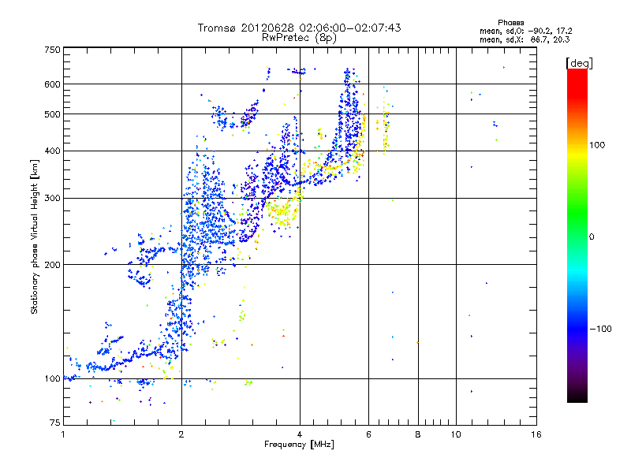Screen dimensions: 631x473
Task: Click the x-axis tick label '4'
Action: click(300, 434)
